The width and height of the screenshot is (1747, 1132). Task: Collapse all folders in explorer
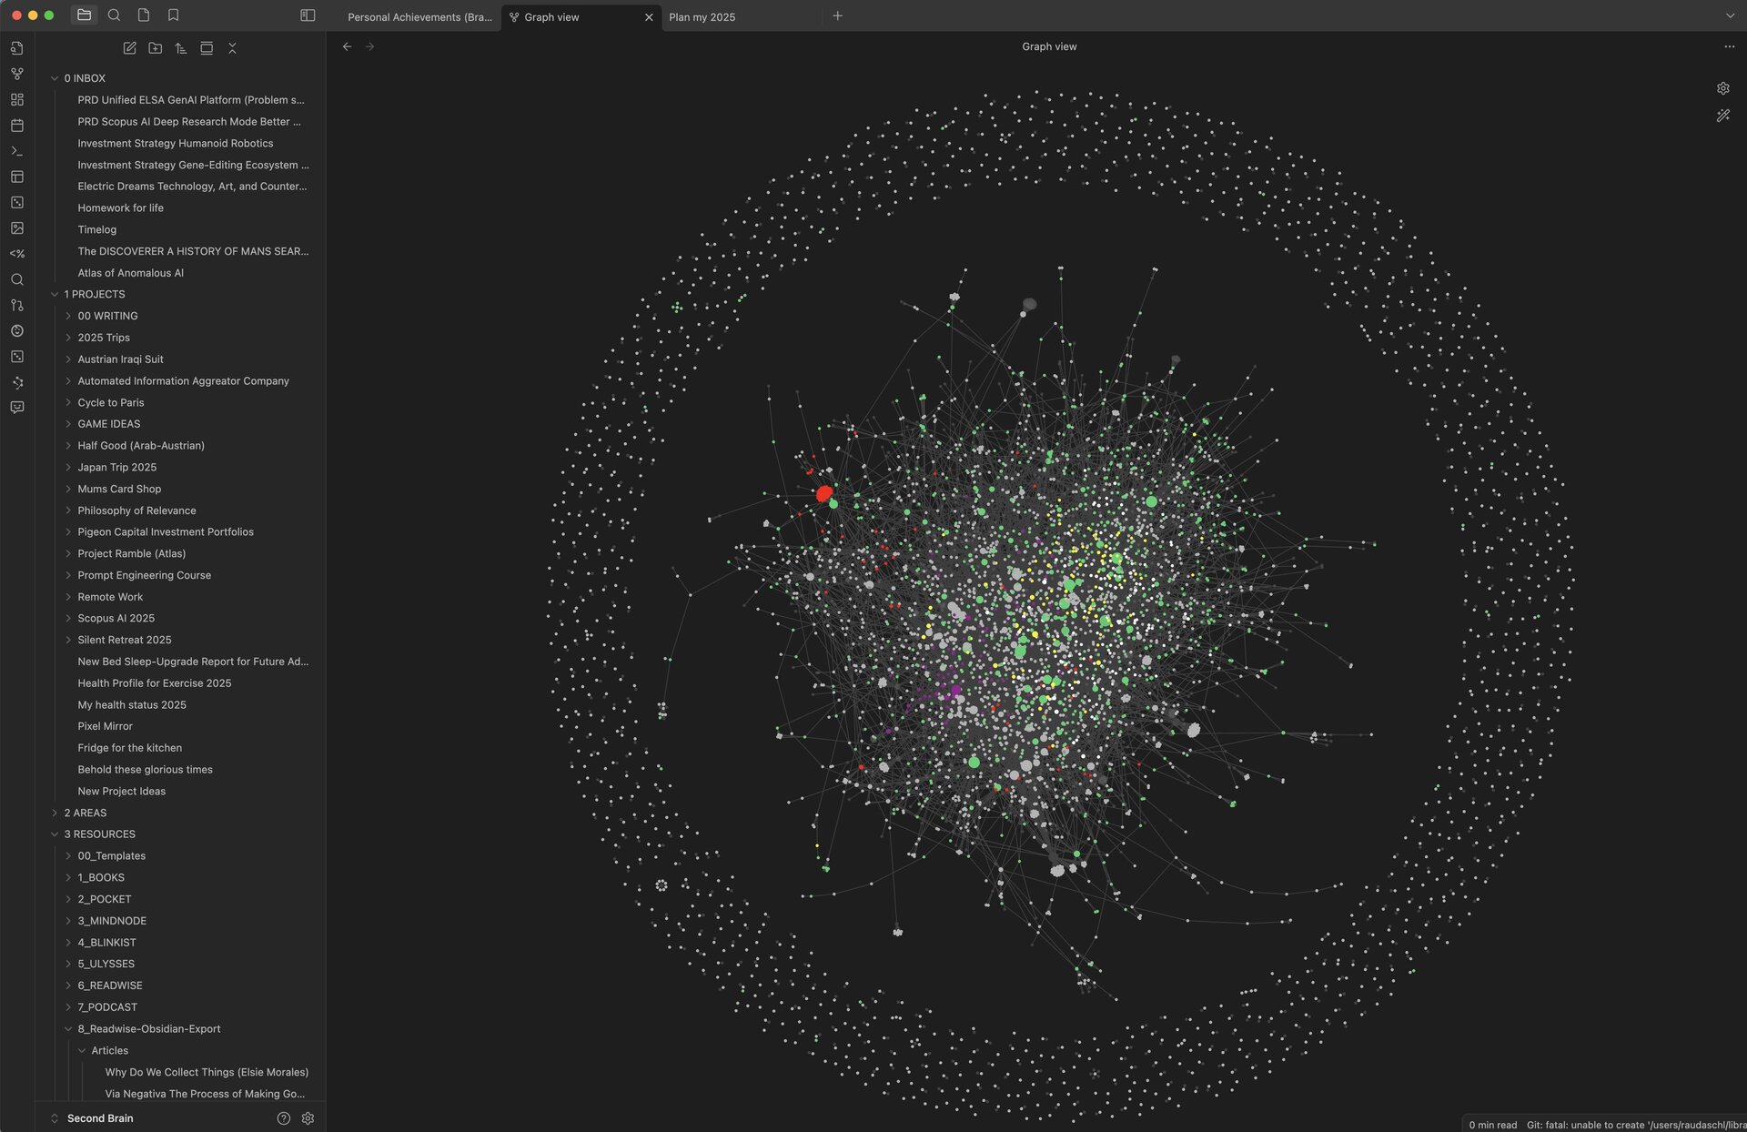click(x=232, y=48)
